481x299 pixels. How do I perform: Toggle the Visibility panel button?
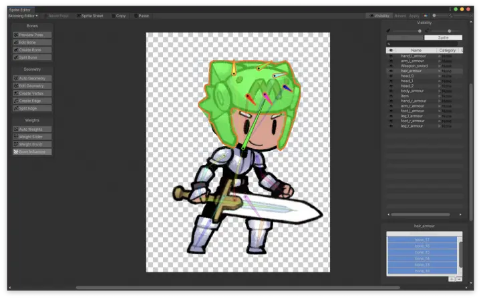tap(379, 15)
